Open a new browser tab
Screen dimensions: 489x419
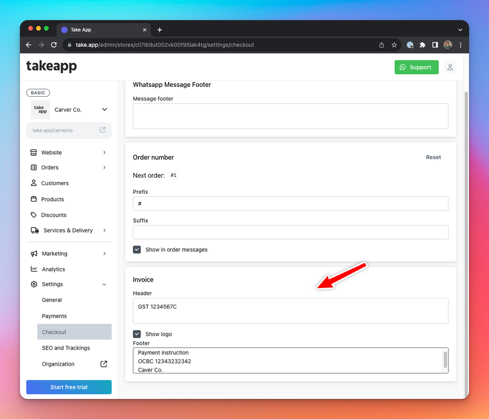tap(160, 30)
